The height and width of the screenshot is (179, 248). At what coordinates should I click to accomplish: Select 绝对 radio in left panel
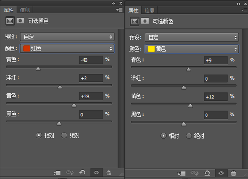(64, 135)
